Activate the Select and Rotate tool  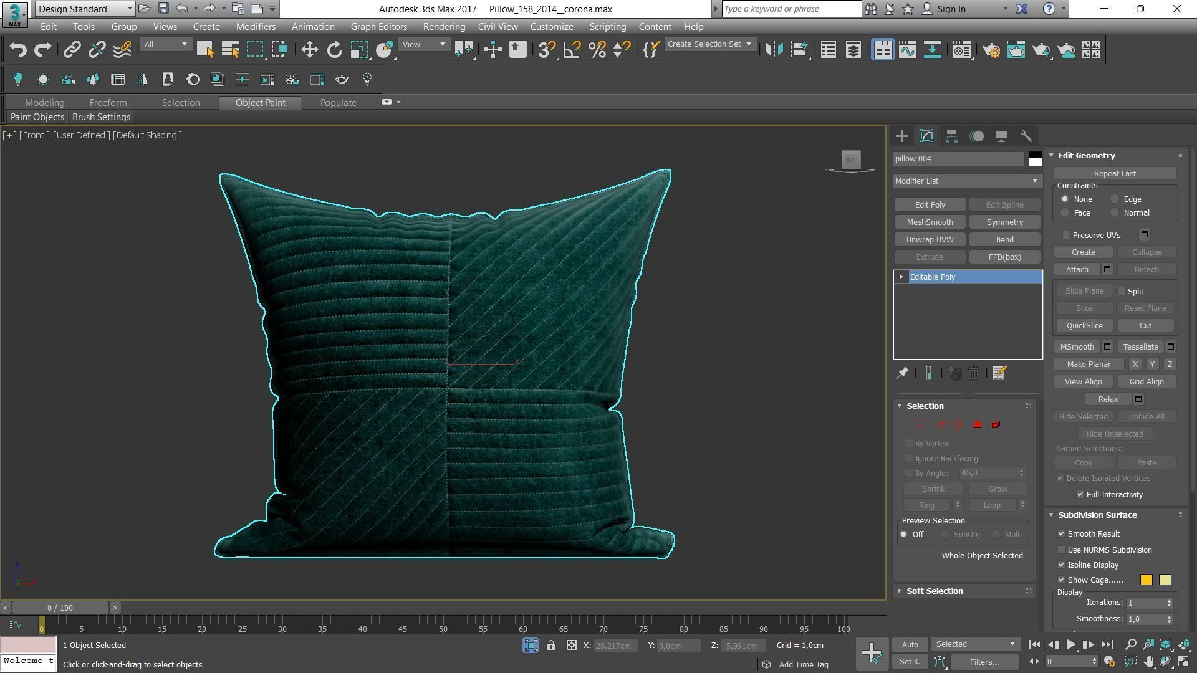coord(334,50)
